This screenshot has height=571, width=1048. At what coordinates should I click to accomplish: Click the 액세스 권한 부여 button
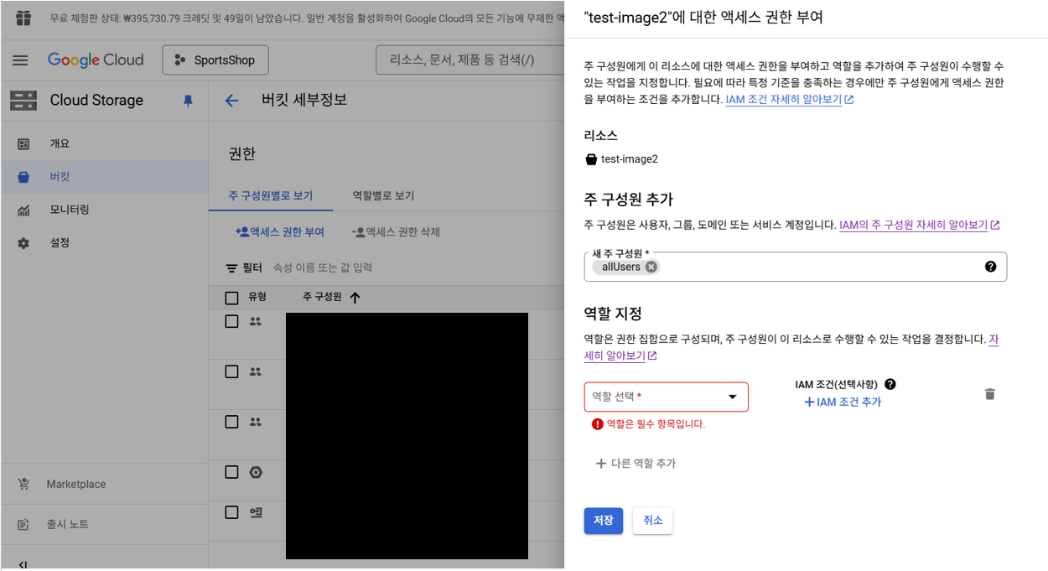pos(280,232)
